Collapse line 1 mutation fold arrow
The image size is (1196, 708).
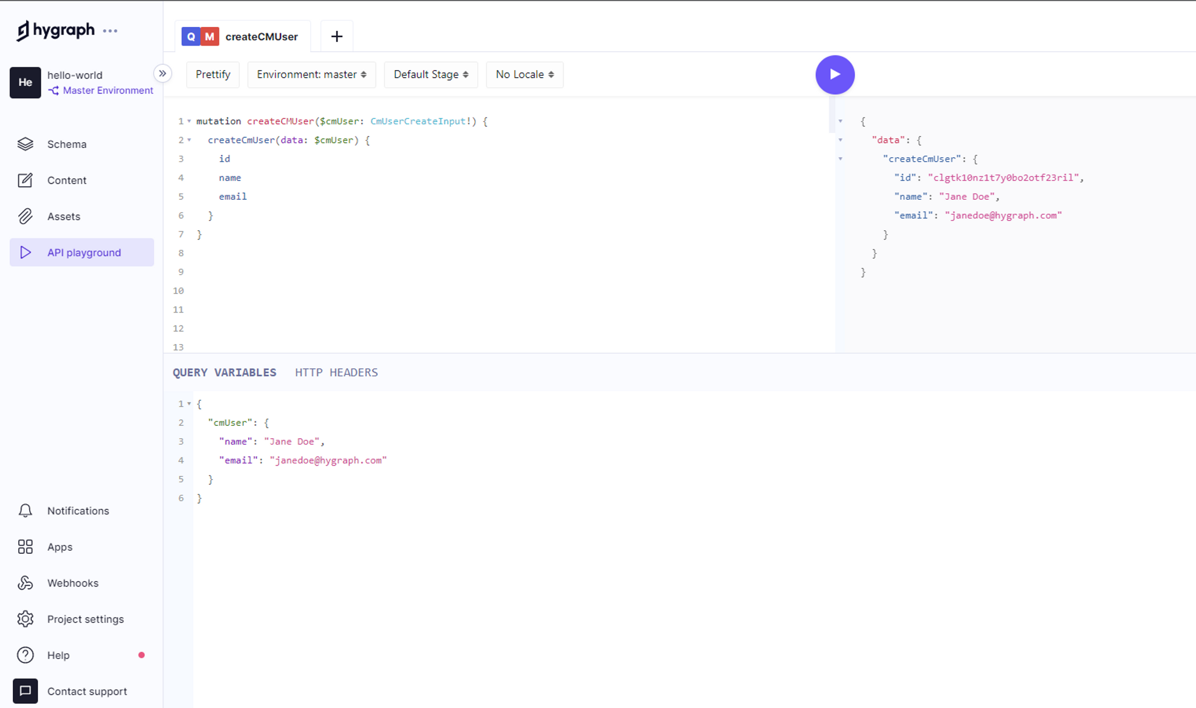[x=189, y=122]
